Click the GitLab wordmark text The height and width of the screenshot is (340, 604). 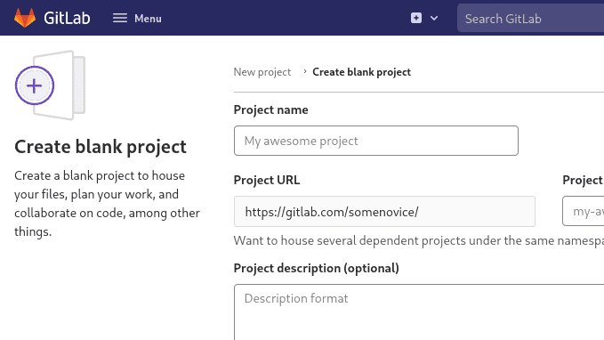point(67,18)
